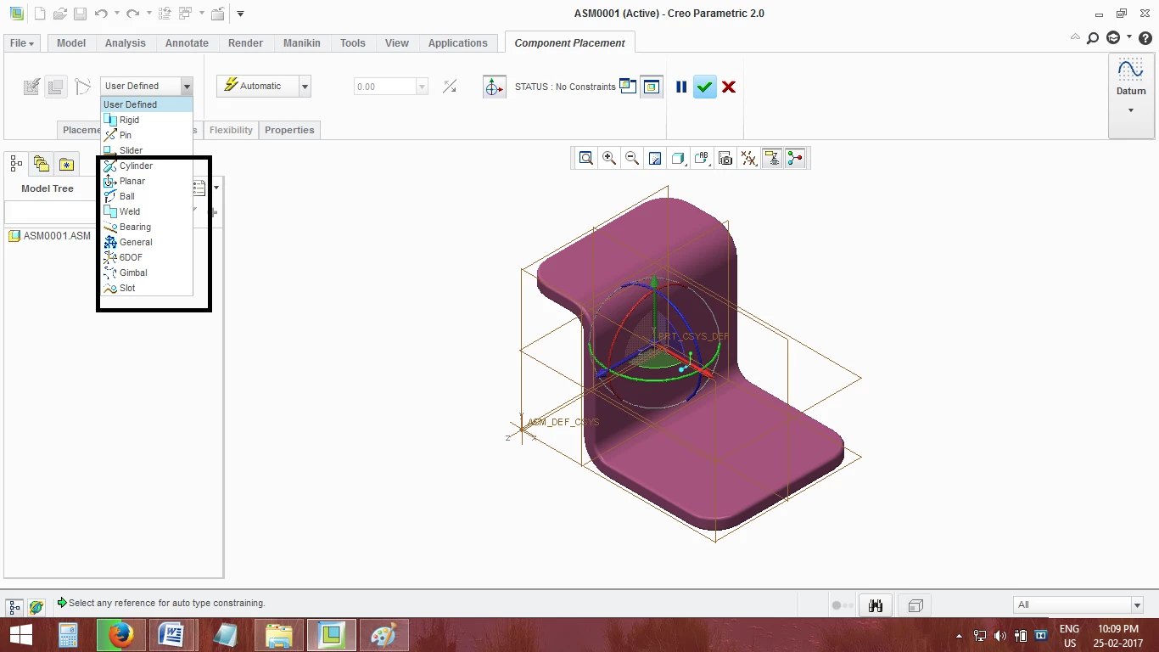Screen dimensions: 1159x652
Task: Switch to the Model ribbon tab
Action: click(x=71, y=43)
